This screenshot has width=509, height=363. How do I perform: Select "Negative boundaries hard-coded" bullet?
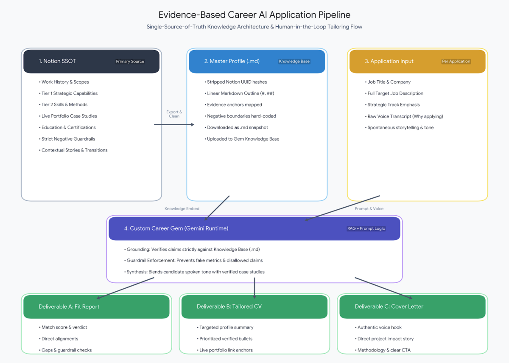(239, 116)
